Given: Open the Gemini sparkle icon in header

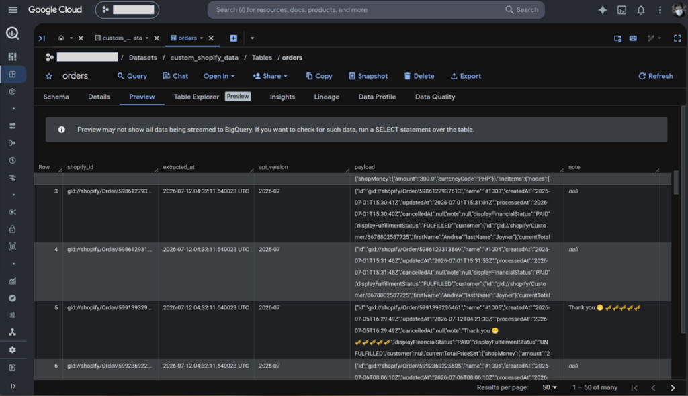Looking at the screenshot, I should (603, 10).
